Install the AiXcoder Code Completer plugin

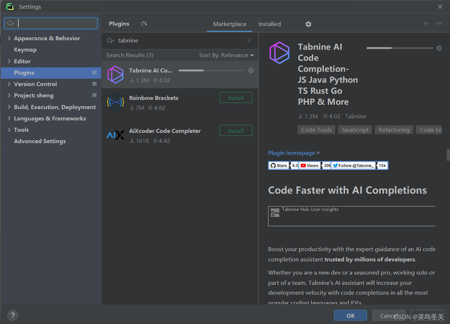click(236, 131)
